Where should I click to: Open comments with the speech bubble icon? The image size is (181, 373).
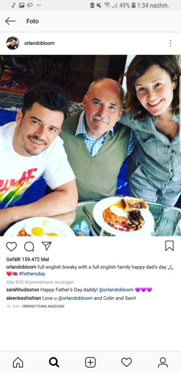click(29, 247)
